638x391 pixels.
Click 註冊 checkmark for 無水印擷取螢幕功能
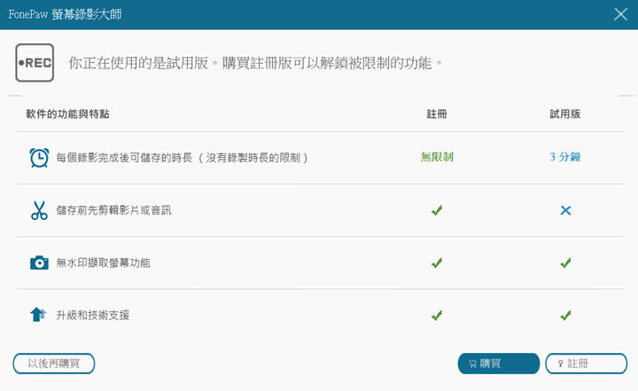pos(437,262)
